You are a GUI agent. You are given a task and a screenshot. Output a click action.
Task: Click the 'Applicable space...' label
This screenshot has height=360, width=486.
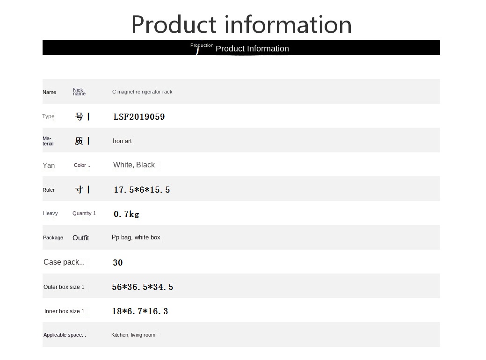click(x=65, y=335)
